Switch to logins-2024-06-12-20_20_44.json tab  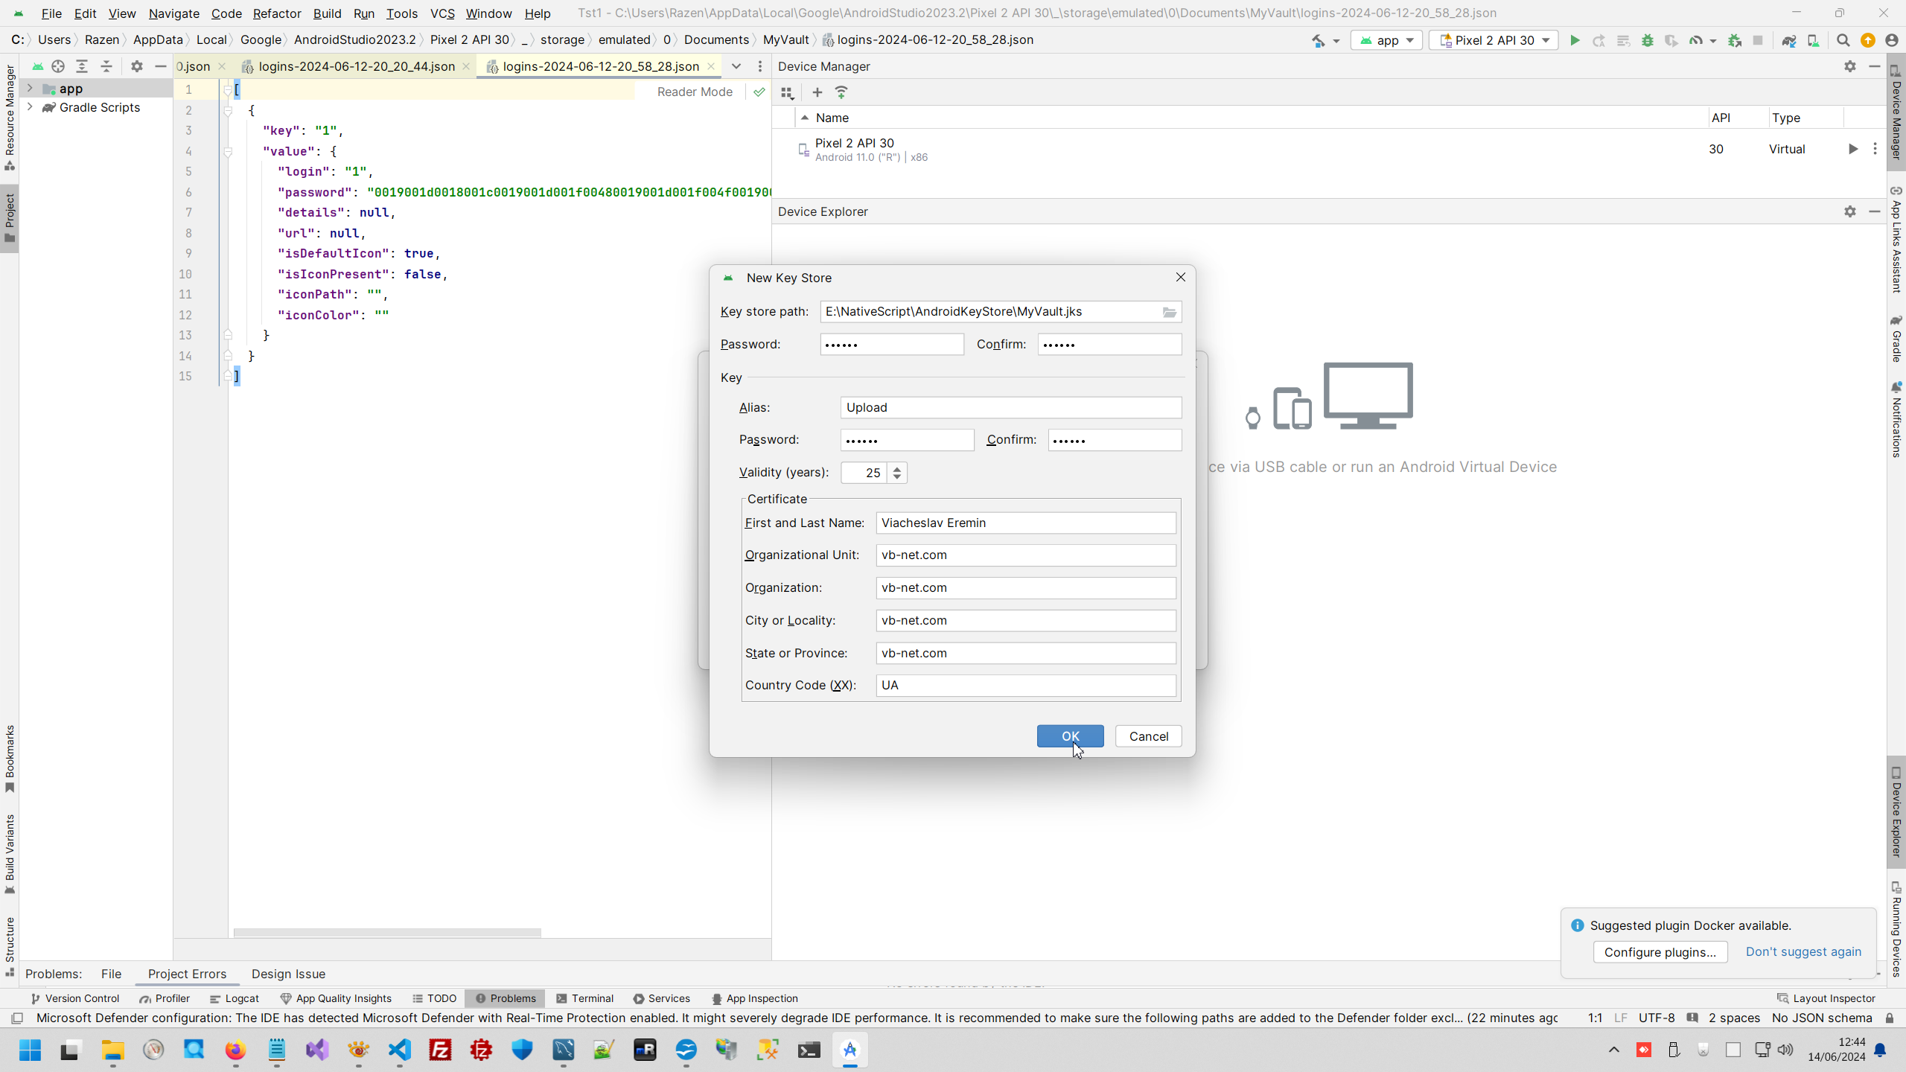coord(356,66)
